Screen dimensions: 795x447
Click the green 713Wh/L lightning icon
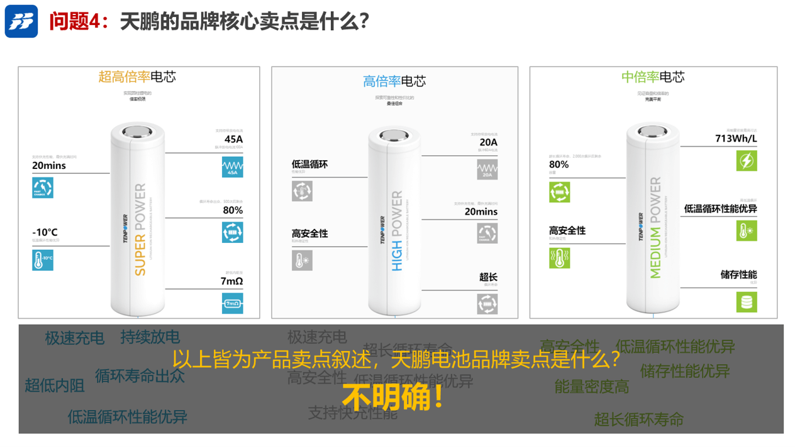tap(747, 161)
